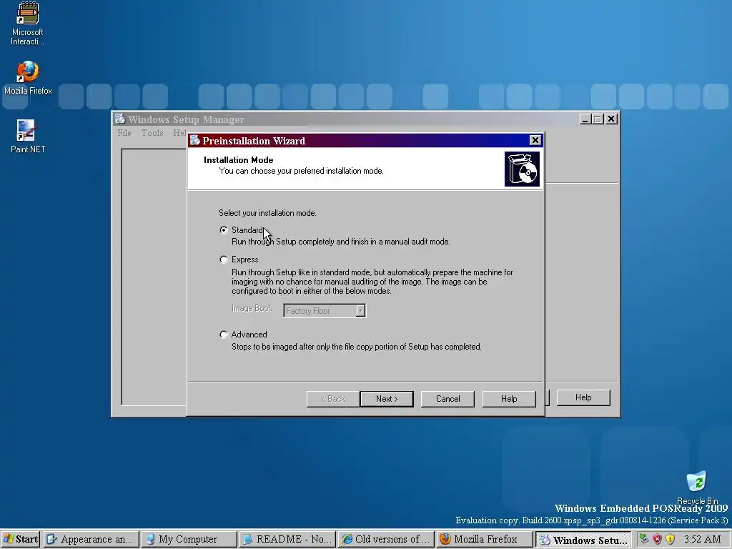
Task: Click the yellow shield tray icon
Action: 670,539
